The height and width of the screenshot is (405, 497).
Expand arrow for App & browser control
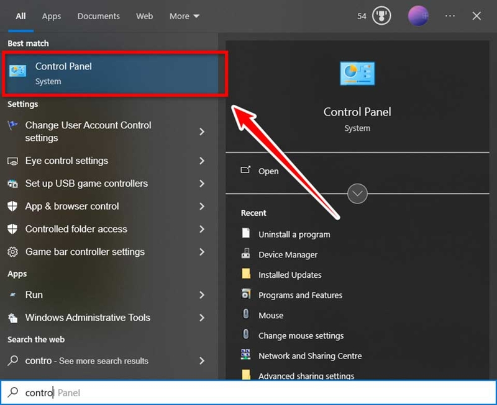[x=201, y=207]
